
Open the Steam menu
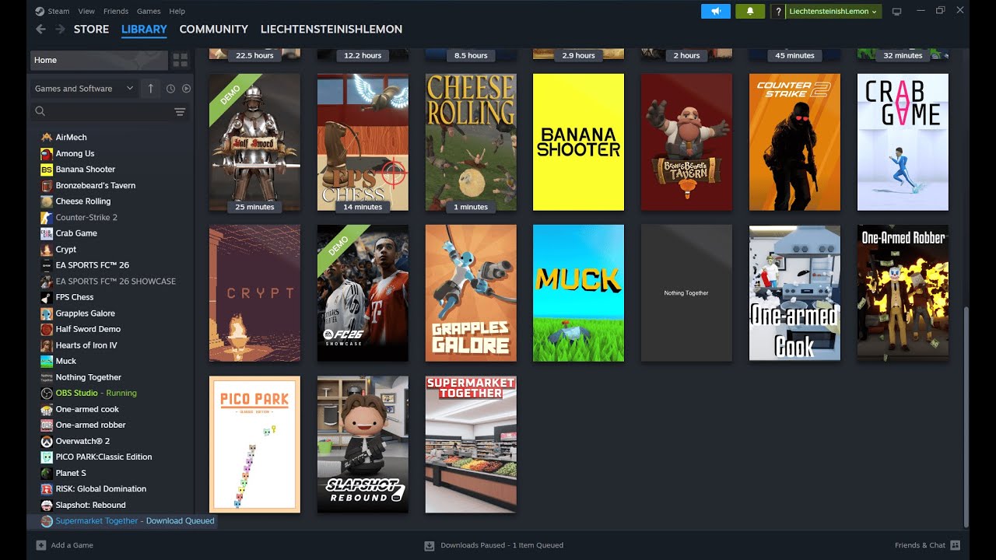58,11
